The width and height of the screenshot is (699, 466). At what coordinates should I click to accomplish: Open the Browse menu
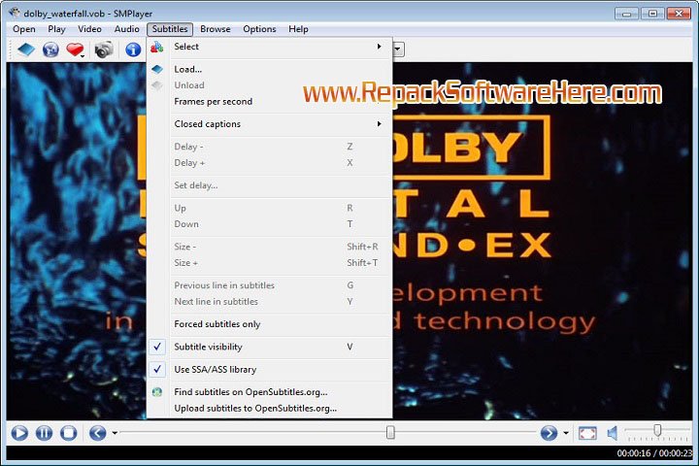click(216, 29)
